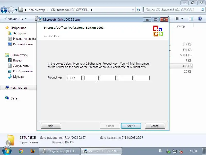Click the magnifier search icon in Explorer
The height and width of the screenshot is (155, 206).
point(202,10)
